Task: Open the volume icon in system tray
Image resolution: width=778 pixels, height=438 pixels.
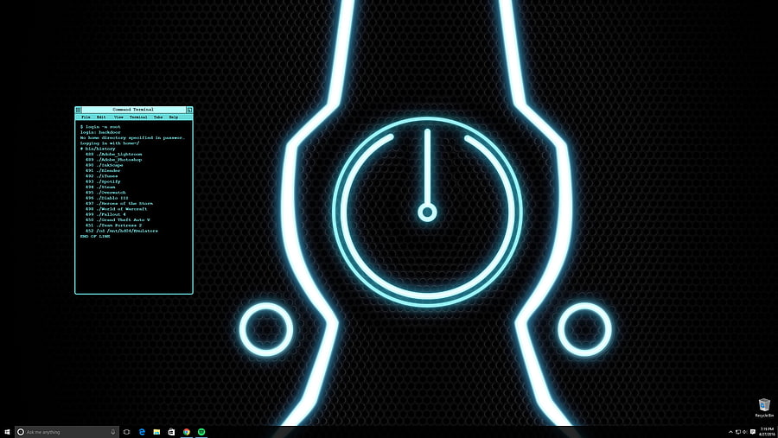Action: point(745,432)
